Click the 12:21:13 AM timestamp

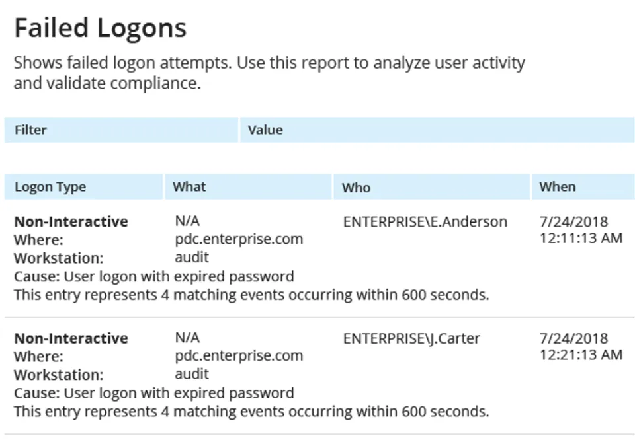tap(581, 355)
